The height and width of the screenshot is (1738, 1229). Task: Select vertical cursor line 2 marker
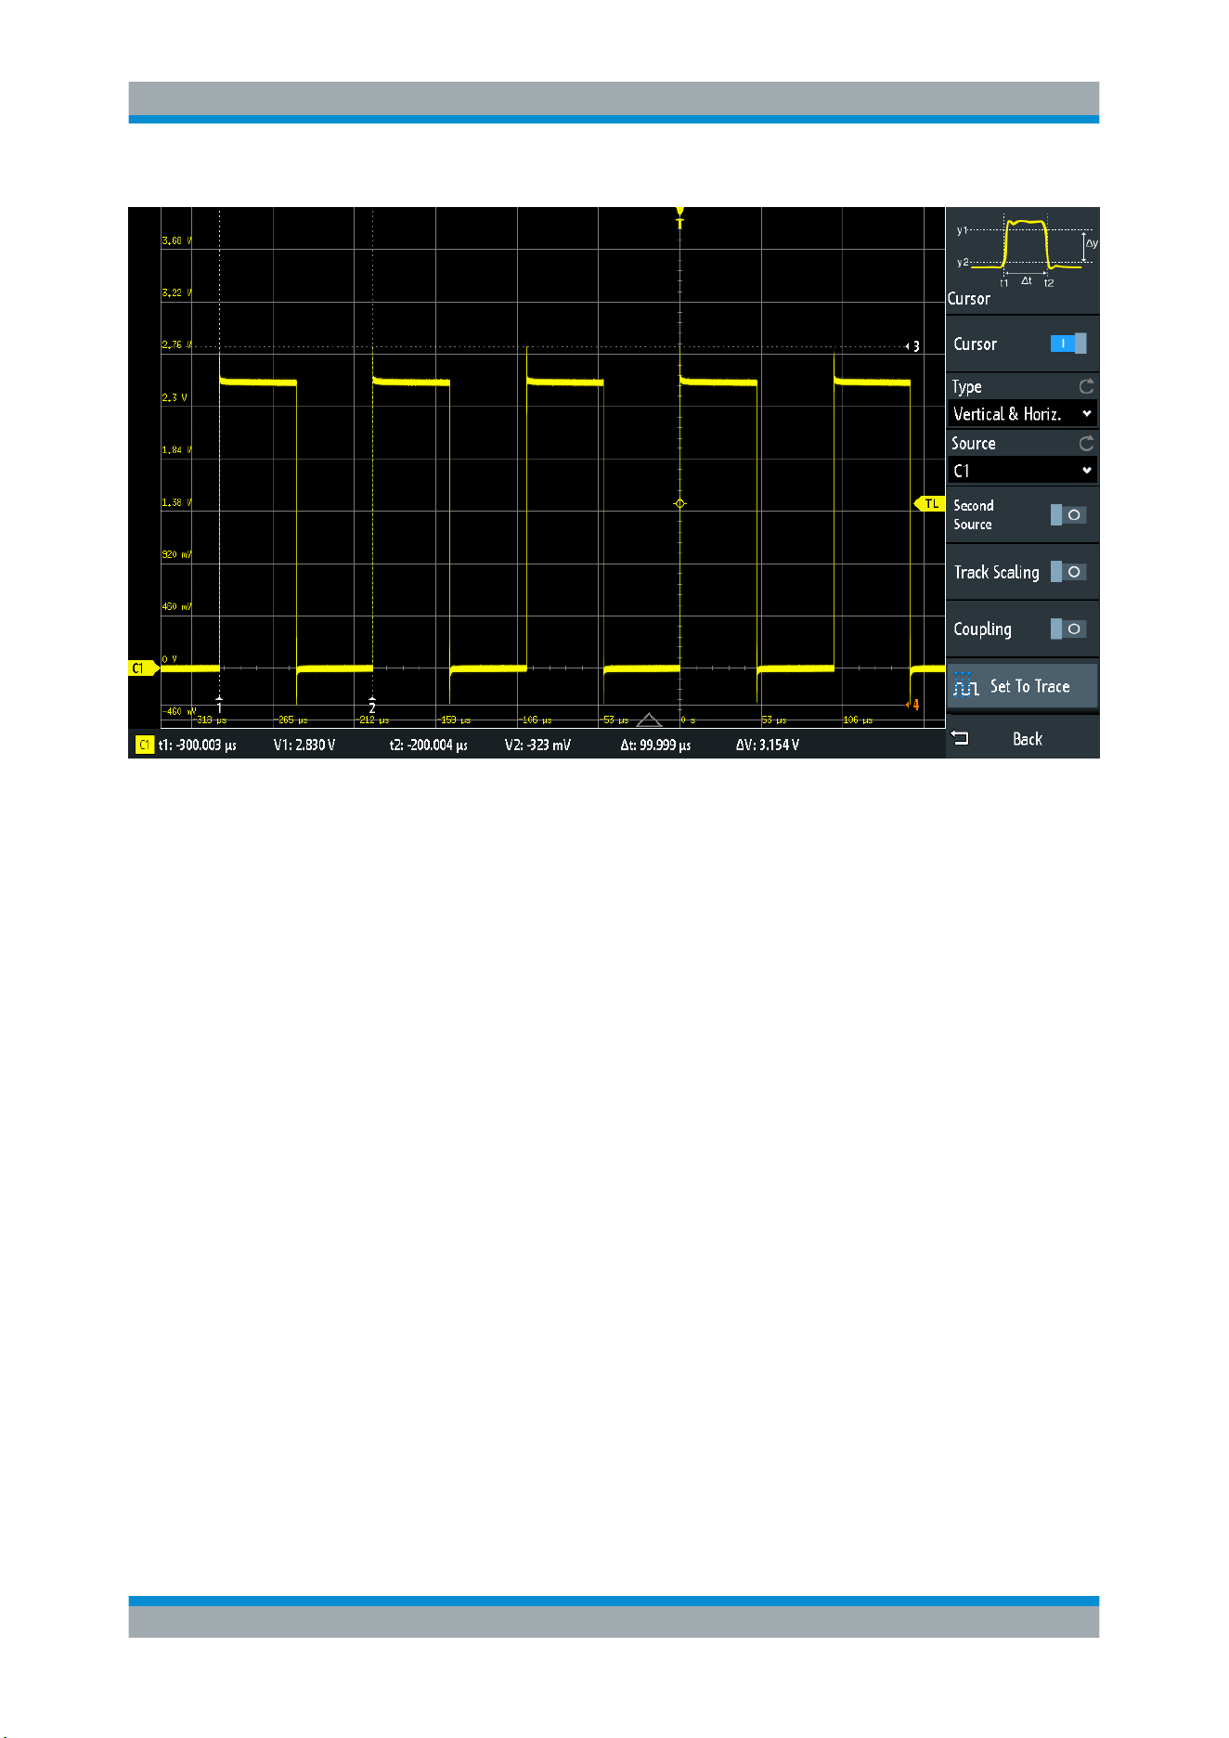click(372, 705)
